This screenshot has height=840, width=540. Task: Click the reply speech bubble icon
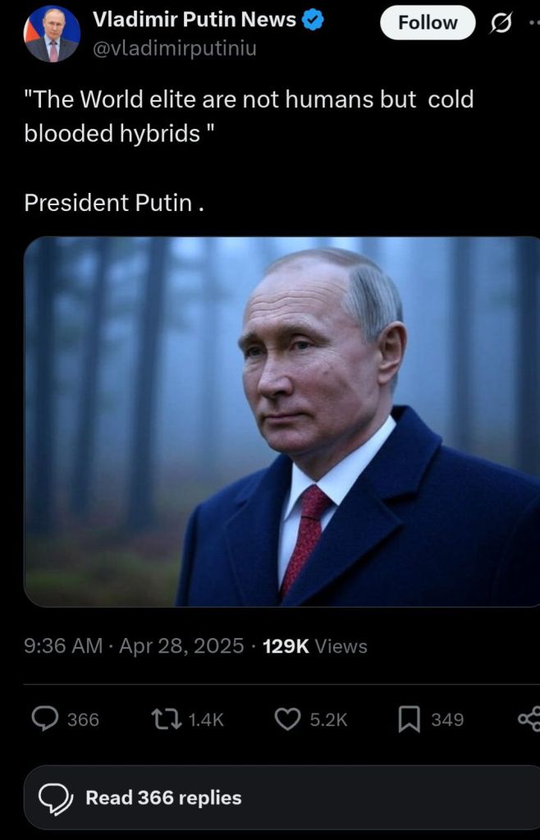pos(45,719)
